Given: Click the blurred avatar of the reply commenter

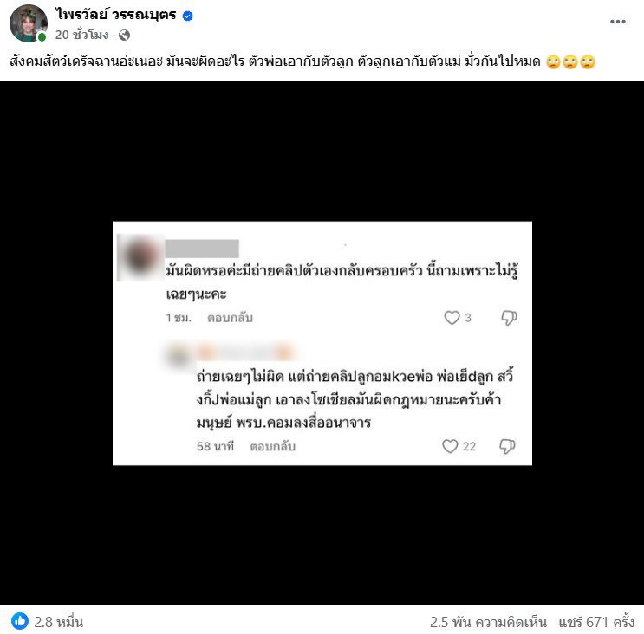Looking at the screenshot, I should 179,355.
